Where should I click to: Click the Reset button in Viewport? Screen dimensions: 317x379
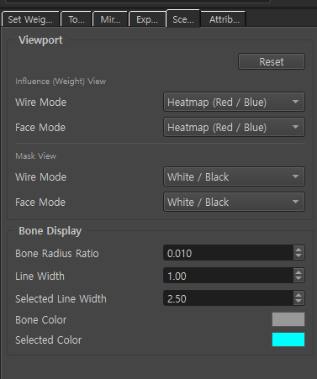272,61
